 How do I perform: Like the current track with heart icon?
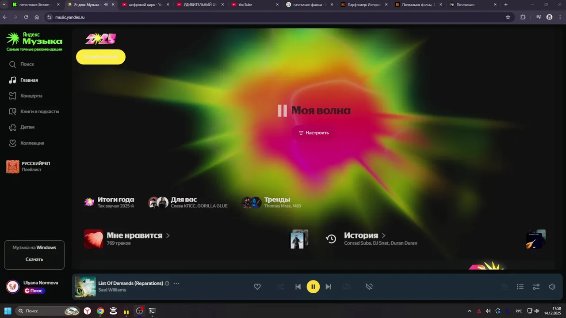click(x=257, y=287)
